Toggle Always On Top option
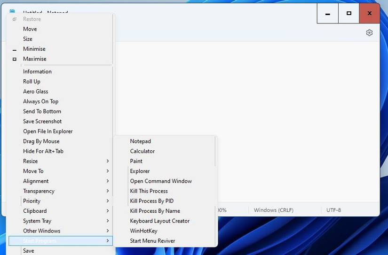This screenshot has width=388, height=255. click(x=60, y=101)
